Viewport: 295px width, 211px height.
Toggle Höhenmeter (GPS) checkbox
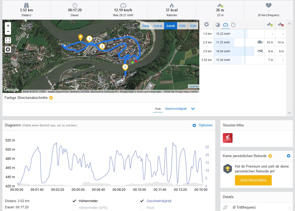click(x=75, y=207)
